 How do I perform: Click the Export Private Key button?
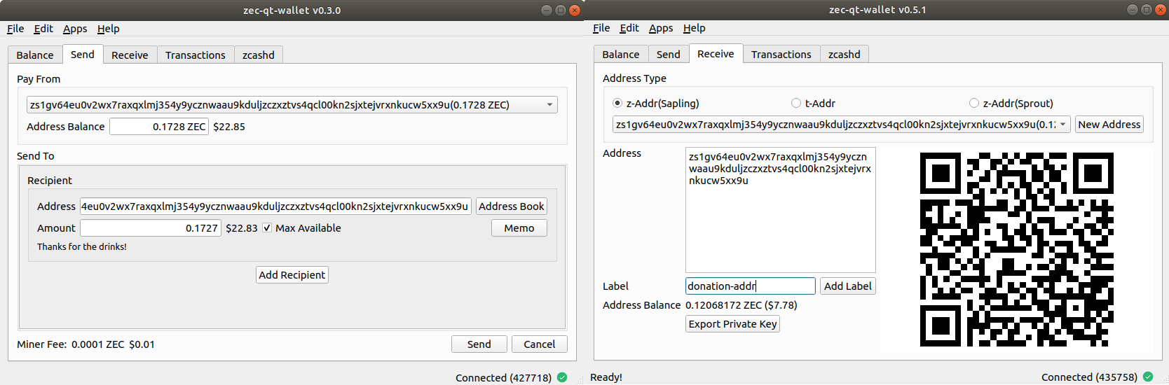pos(732,324)
